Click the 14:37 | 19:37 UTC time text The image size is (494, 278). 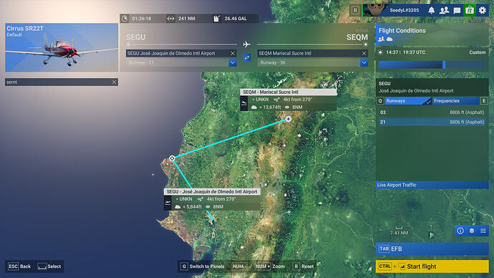click(405, 52)
